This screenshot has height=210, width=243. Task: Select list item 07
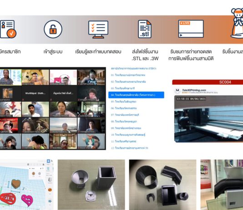pos(125,115)
